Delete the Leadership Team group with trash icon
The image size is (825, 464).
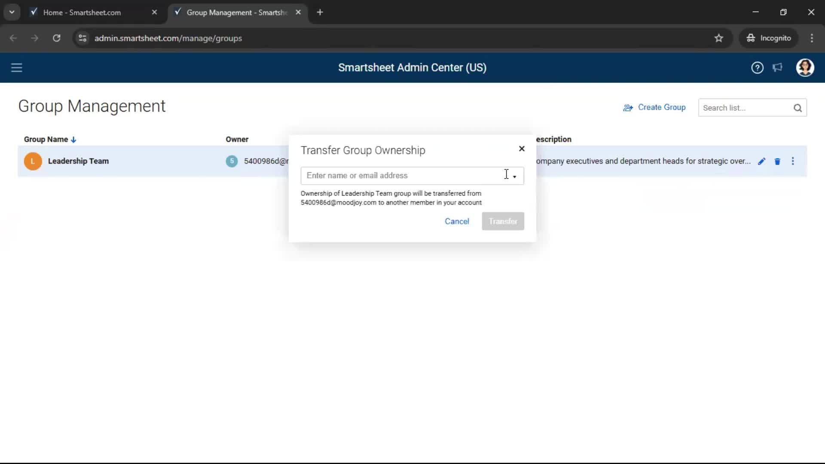[777, 161]
